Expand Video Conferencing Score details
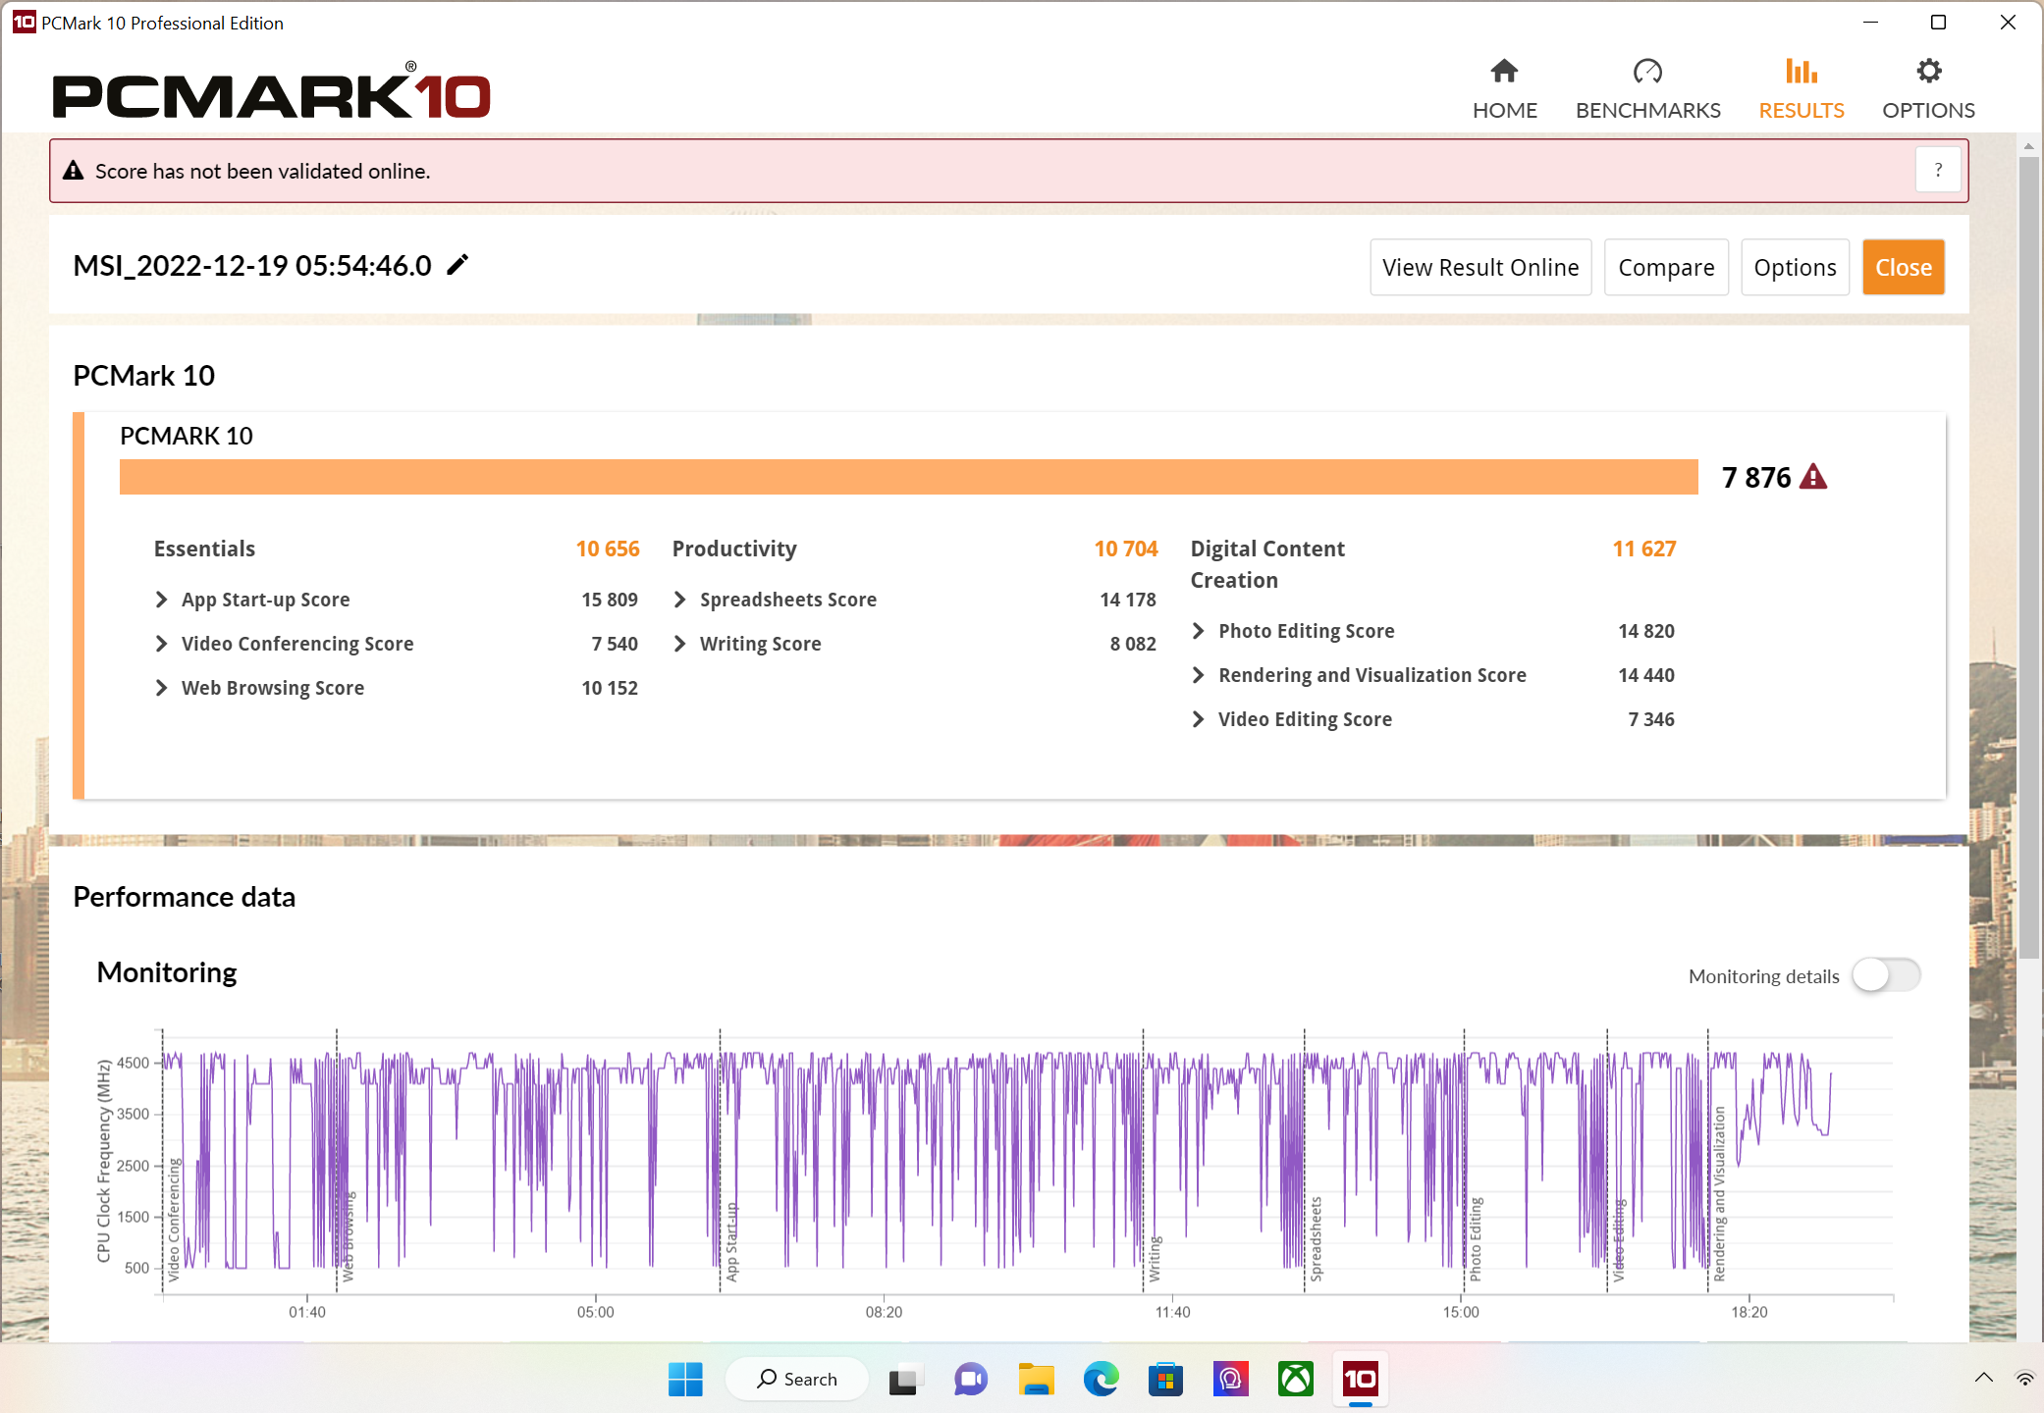 click(162, 644)
